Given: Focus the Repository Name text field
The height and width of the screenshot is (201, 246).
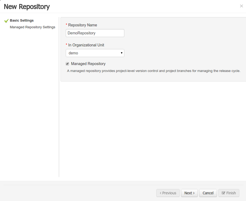Looking at the screenshot, I should click(x=95, y=33).
